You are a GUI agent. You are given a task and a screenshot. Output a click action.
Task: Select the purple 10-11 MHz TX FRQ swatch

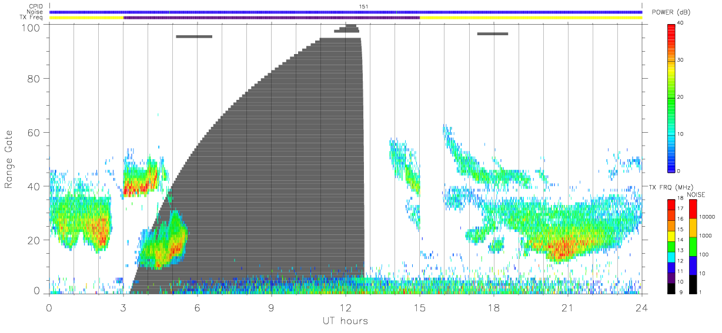point(671,278)
